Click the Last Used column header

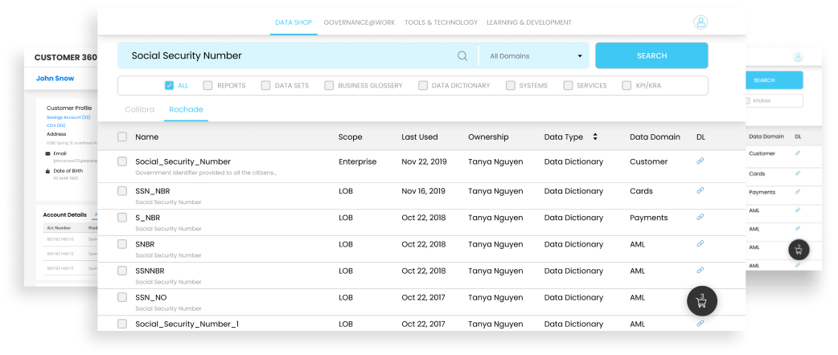click(x=420, y=137)
